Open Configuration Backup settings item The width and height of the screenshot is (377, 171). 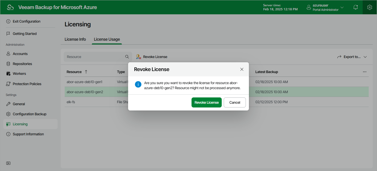(x=29, y=114)
